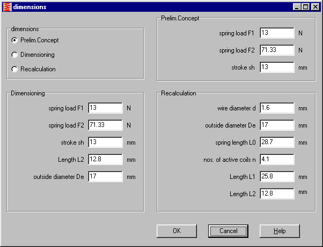
Task: Choose the Dimensioning radio option
Action: pyautogui.click(x=14, y=55)
